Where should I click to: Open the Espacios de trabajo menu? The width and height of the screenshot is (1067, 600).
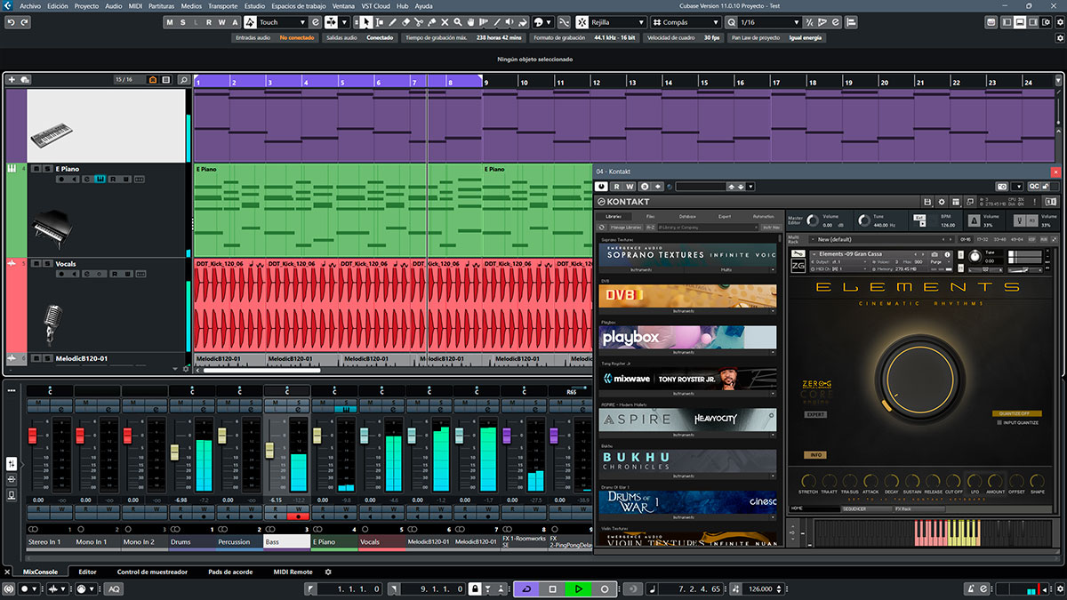coord(299,5)
